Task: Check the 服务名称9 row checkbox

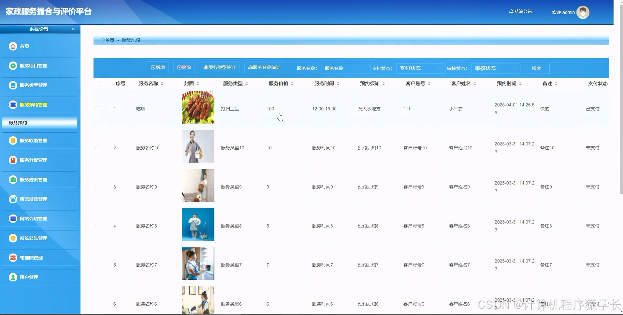Action: tap(98, 187)
